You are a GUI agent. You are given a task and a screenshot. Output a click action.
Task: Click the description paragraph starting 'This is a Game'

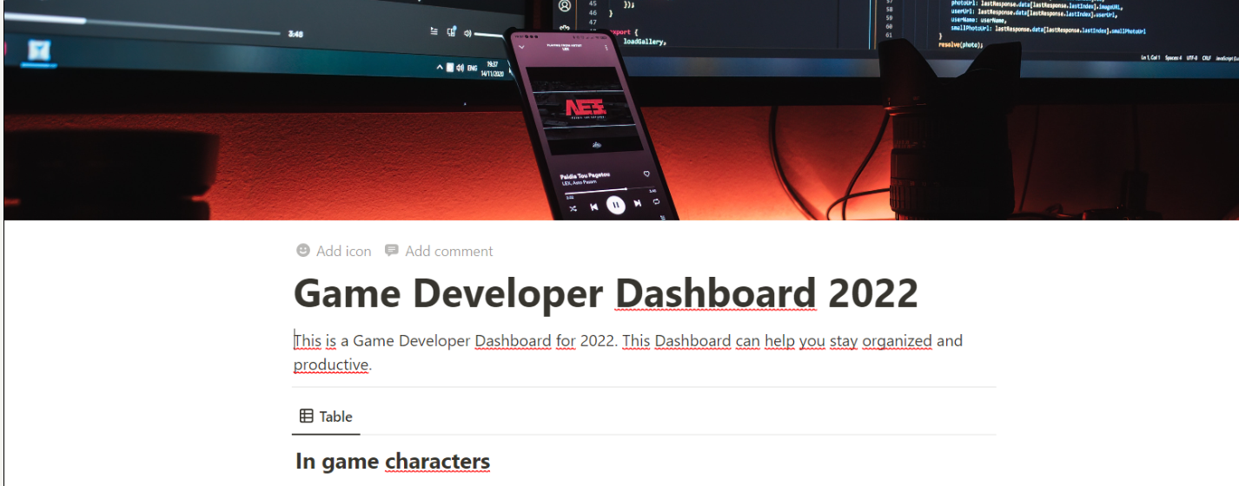(628, 352)
